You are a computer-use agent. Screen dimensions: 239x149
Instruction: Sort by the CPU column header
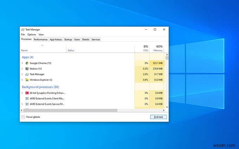click(x=142, y=48)
